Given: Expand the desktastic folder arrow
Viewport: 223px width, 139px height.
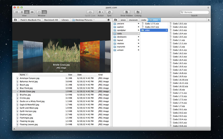Looking at the screenshot, I should [139, 37].
